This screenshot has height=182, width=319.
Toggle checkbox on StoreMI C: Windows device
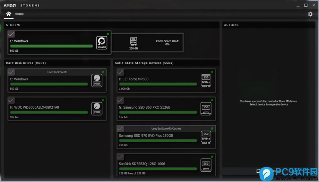tap(11, 34)
